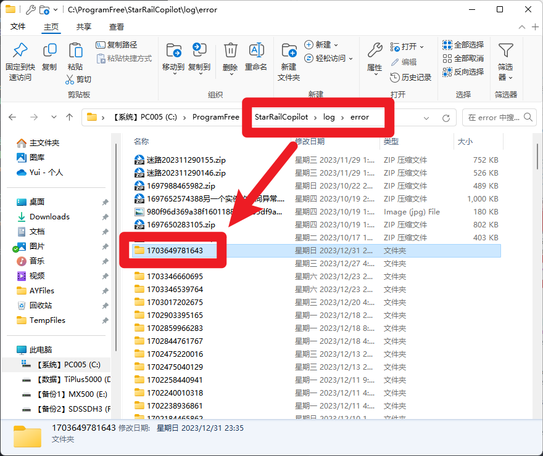Image resolution: width=543 pixels, height=456 pixels.
Task: Click History (历史记录) button
Action: point(411,78)
